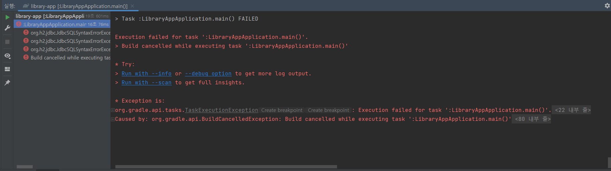The height and width of the screenshot is (171, 611).
Task: Click the first Create breakpoint hint
Action: point(282,110)
